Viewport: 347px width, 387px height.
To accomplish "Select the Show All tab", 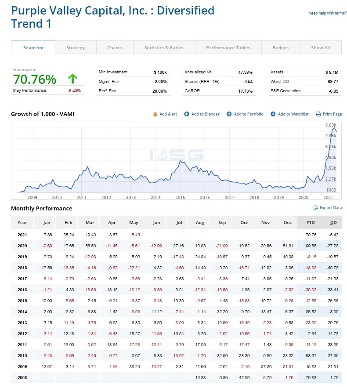I will click(x=321, y=47).
